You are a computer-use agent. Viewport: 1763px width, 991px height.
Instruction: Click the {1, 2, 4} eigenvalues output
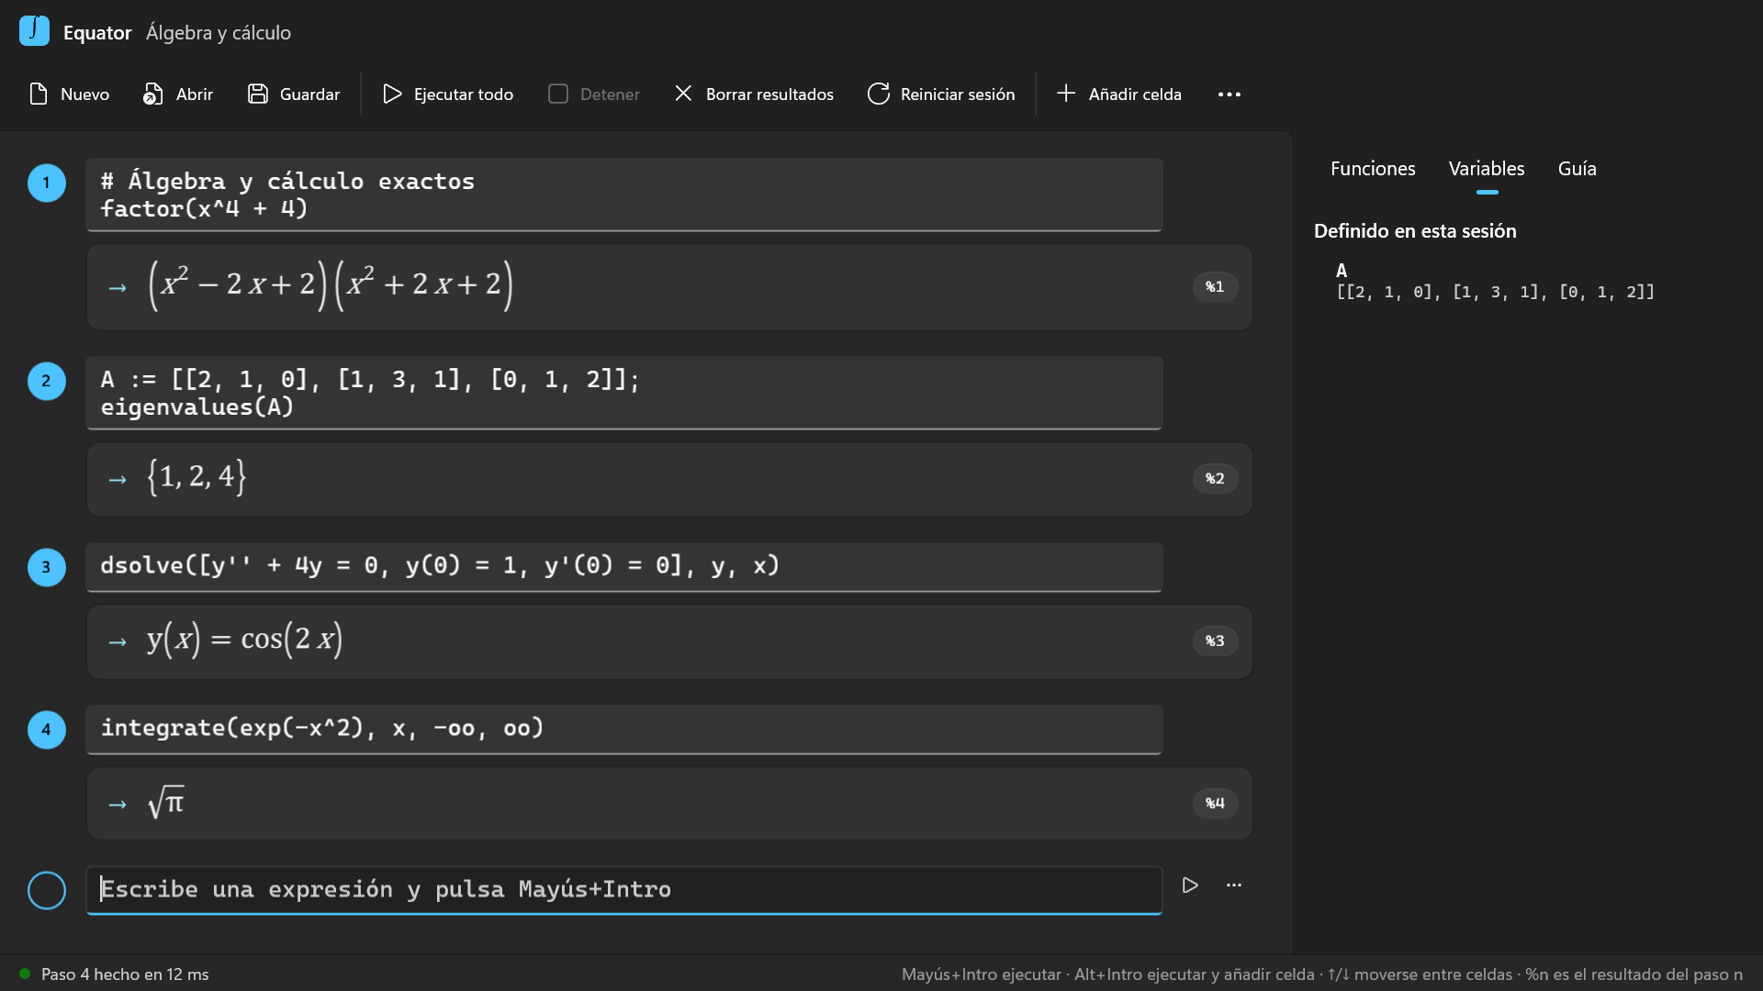[197, 477]
